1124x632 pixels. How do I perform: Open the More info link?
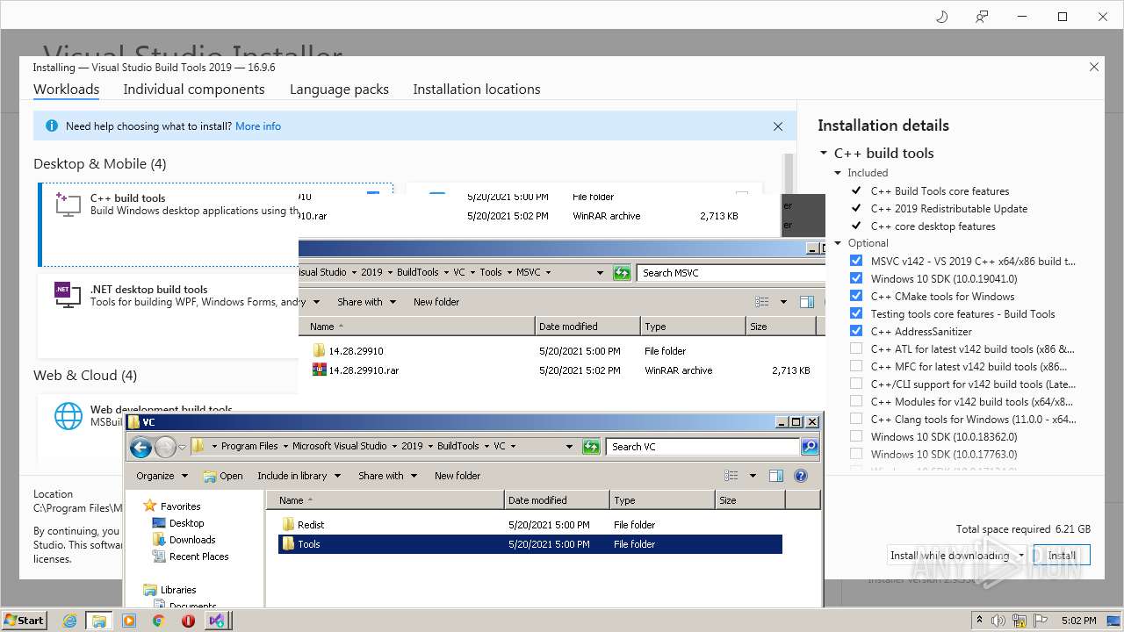[x=258, y=126]
